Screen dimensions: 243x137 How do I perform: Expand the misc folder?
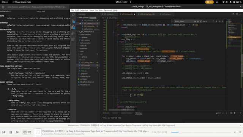coord(88,51)
